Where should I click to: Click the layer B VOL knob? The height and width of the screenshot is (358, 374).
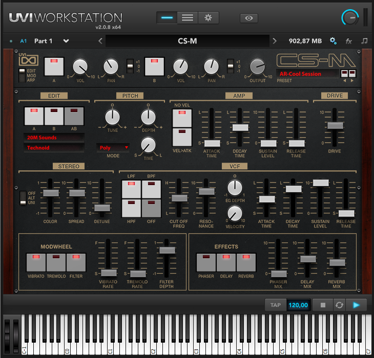[180, 67]
